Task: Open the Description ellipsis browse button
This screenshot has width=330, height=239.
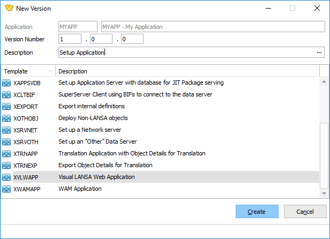Action: click(319, 53)
